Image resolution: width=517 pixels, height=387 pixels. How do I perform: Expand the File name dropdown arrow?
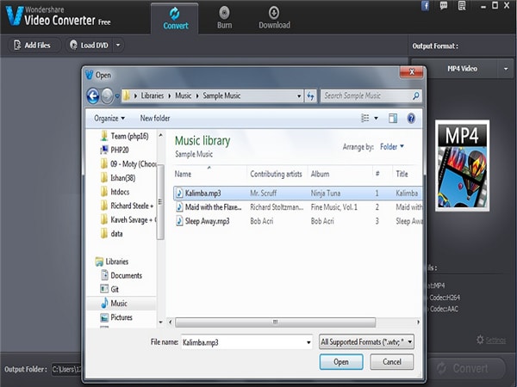(308, 342)
